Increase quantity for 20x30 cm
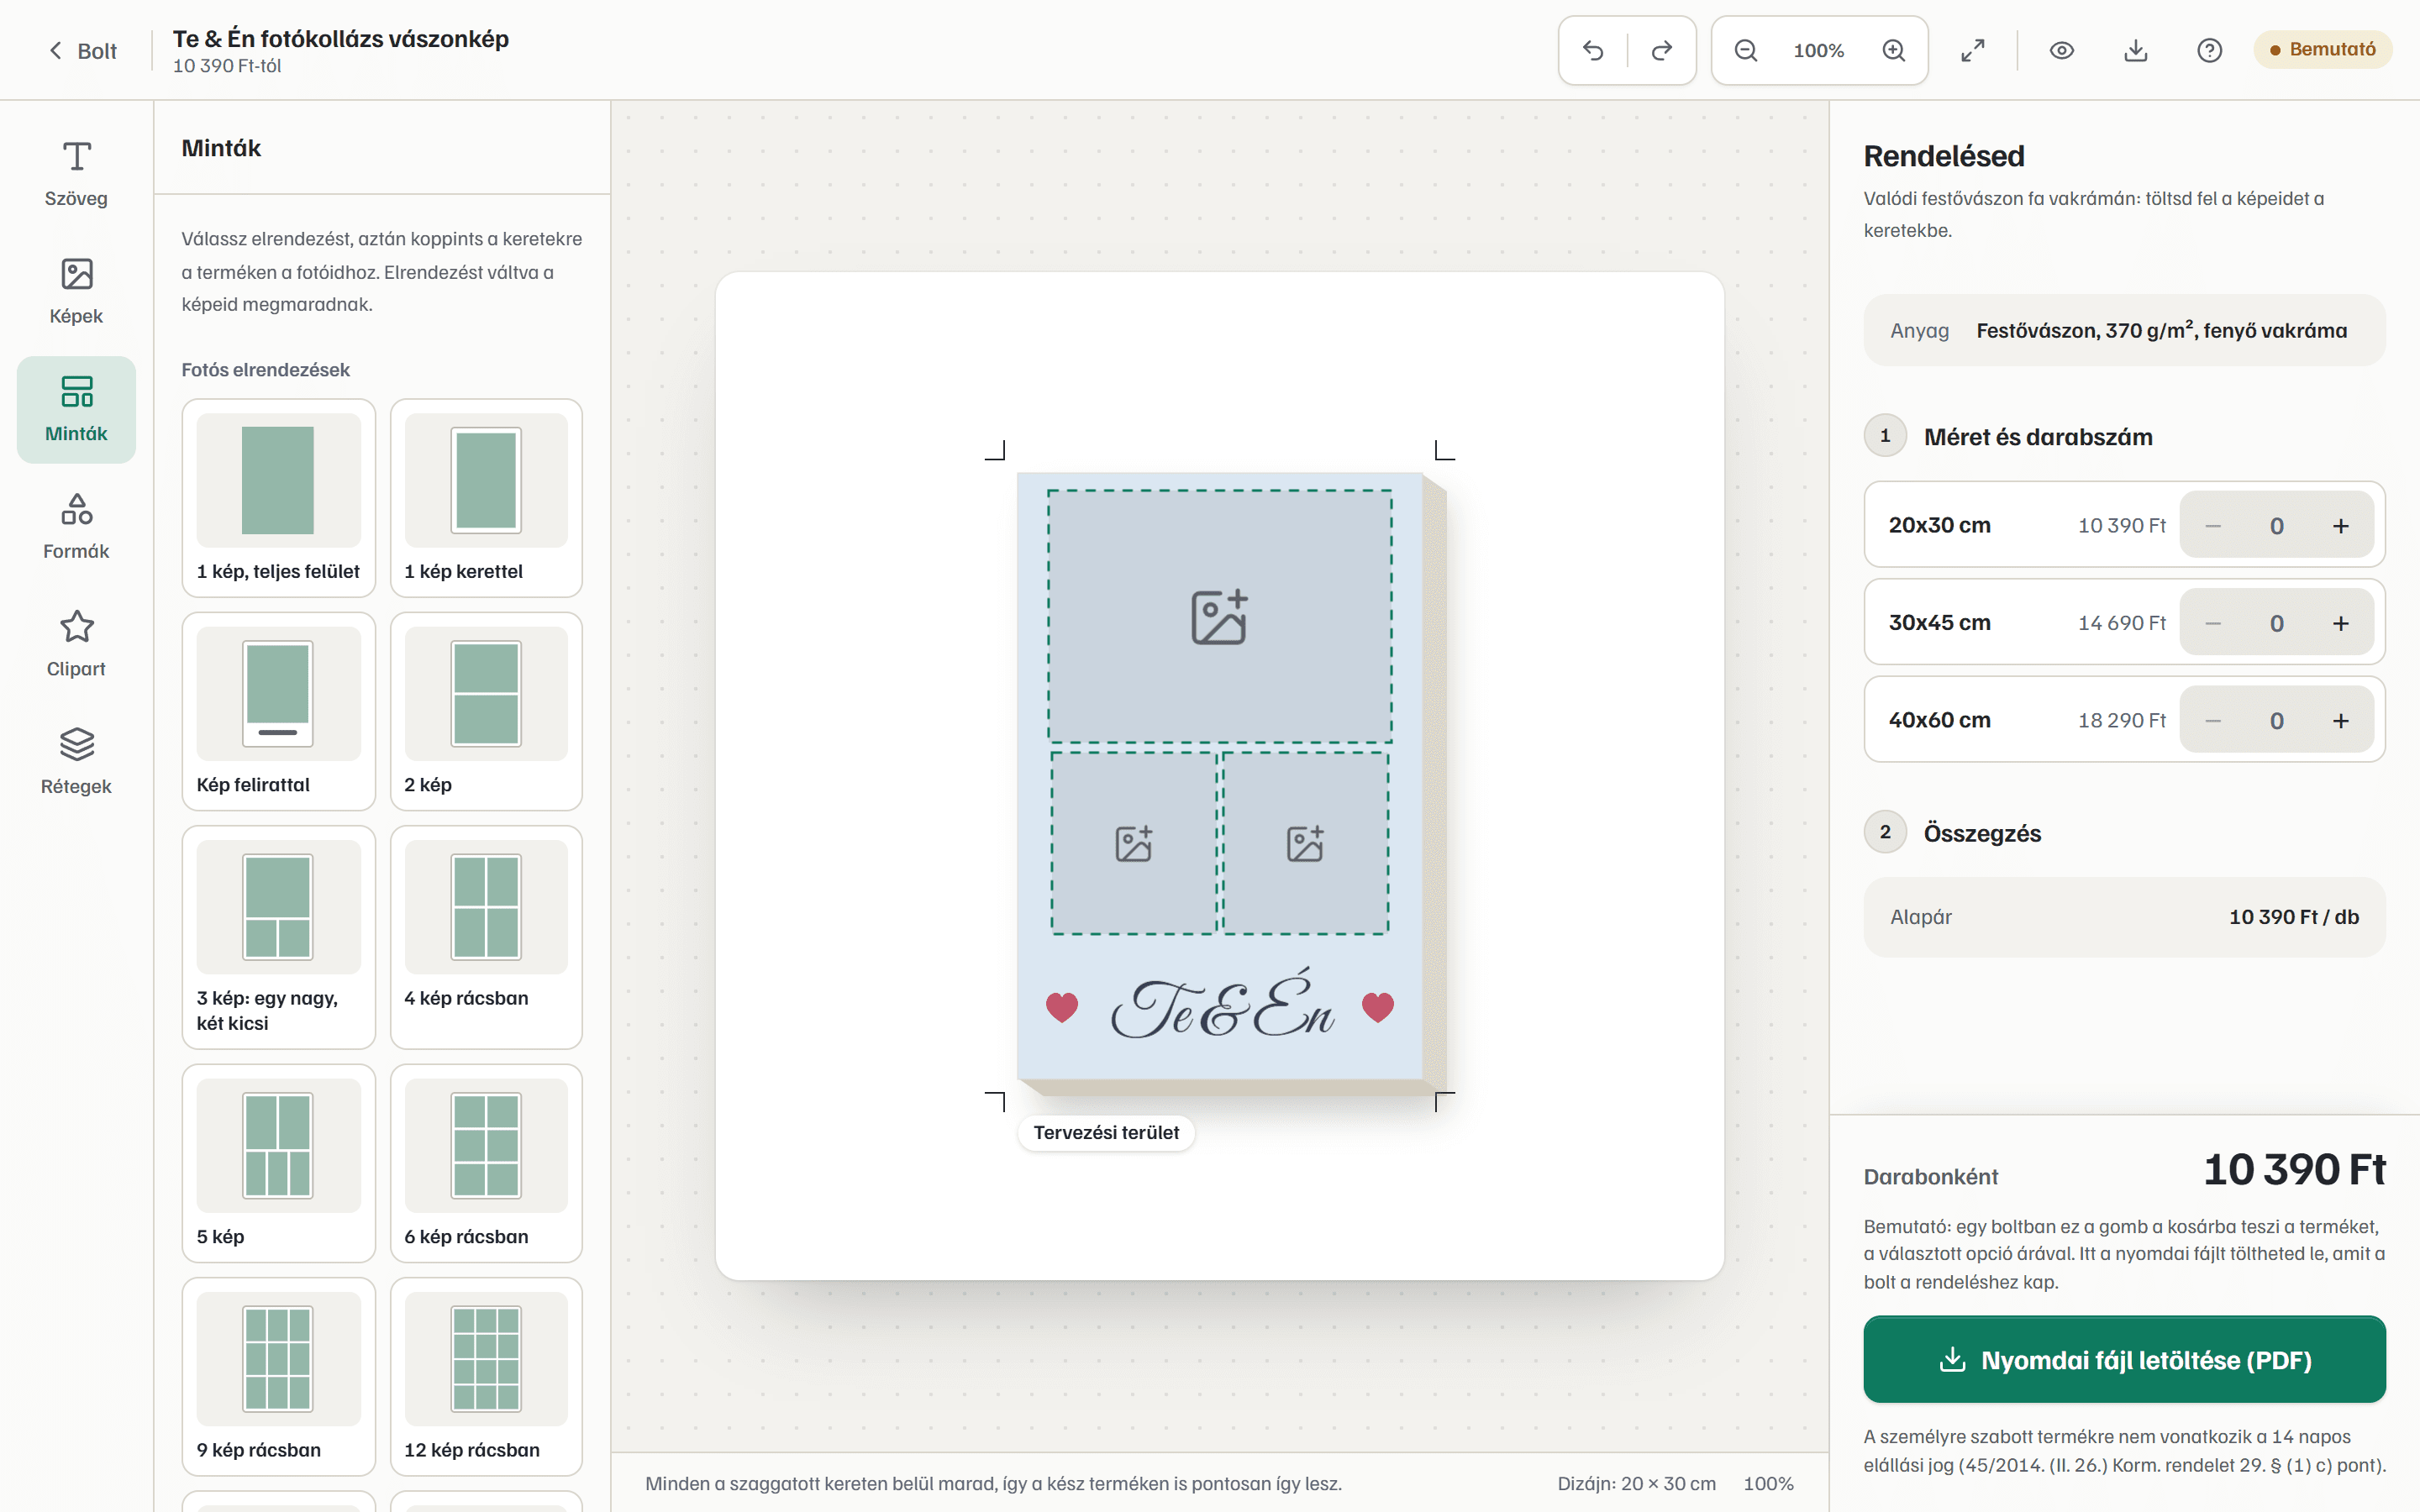Screen dimensions: 2420x1512 (2341, 525)
